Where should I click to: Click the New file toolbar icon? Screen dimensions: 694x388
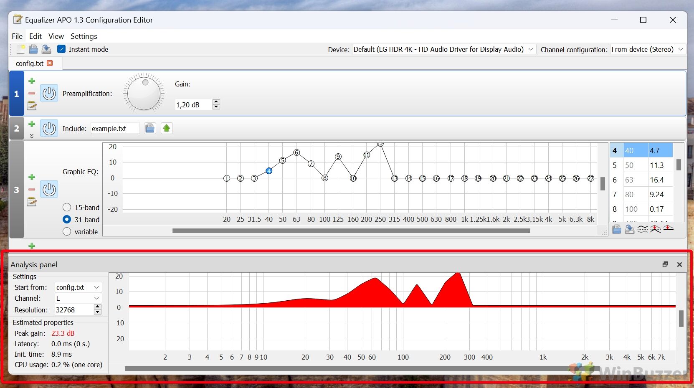click(20, 49)
